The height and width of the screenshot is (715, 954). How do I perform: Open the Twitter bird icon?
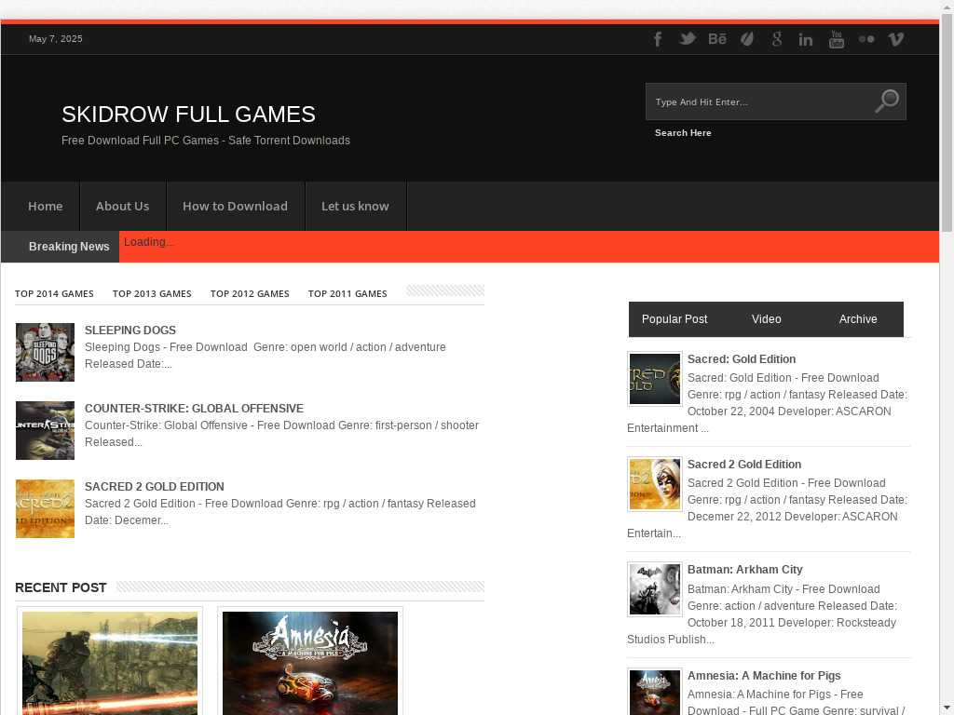688,39
